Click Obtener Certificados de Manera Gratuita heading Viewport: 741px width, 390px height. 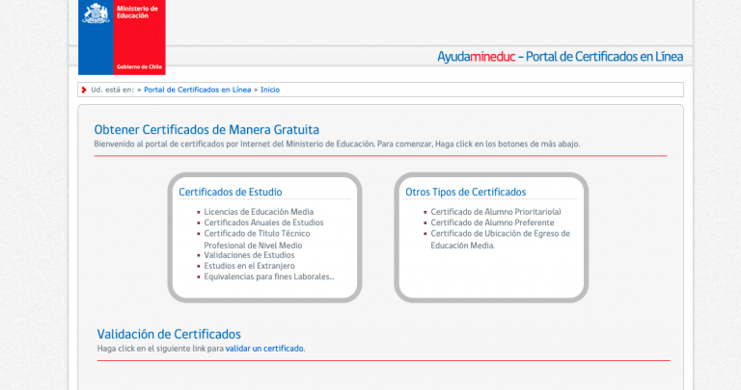tap(206, 130)
